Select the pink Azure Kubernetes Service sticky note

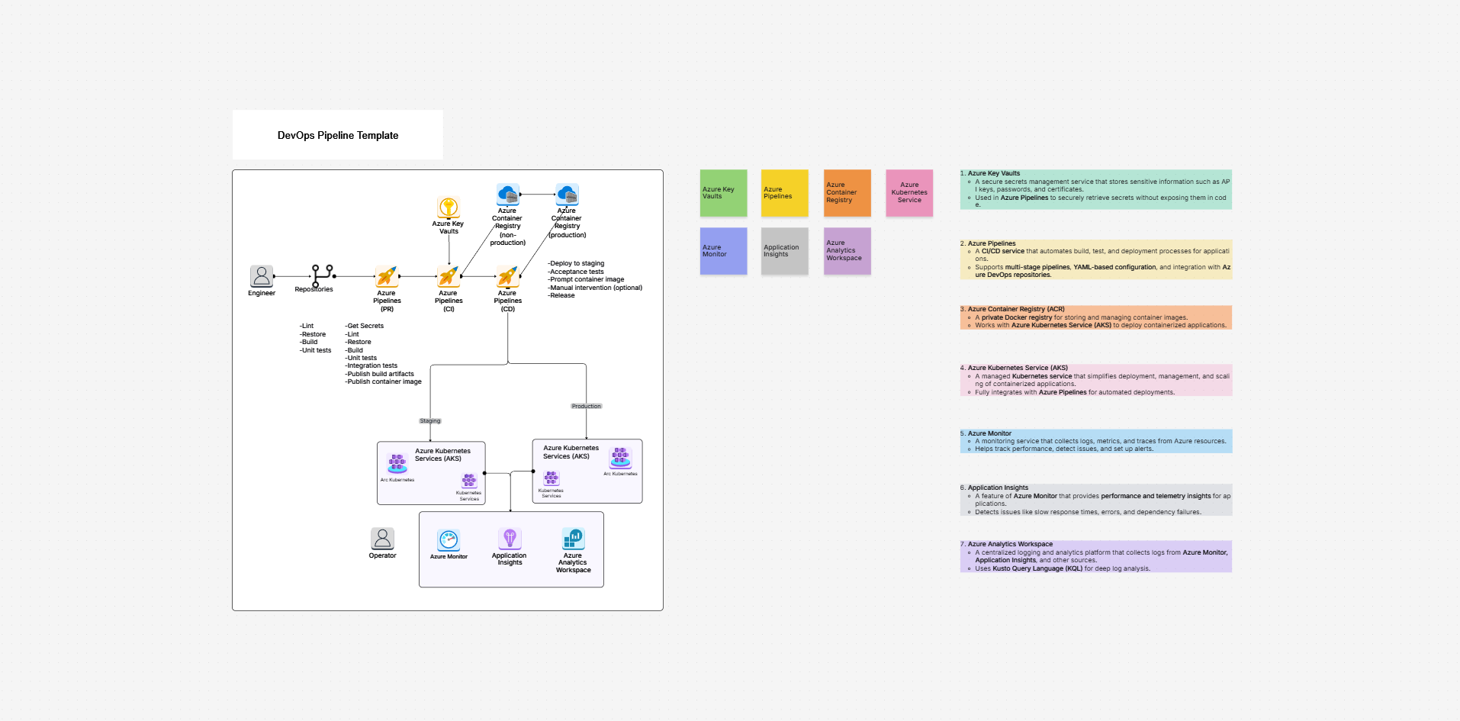click(909, 193)
